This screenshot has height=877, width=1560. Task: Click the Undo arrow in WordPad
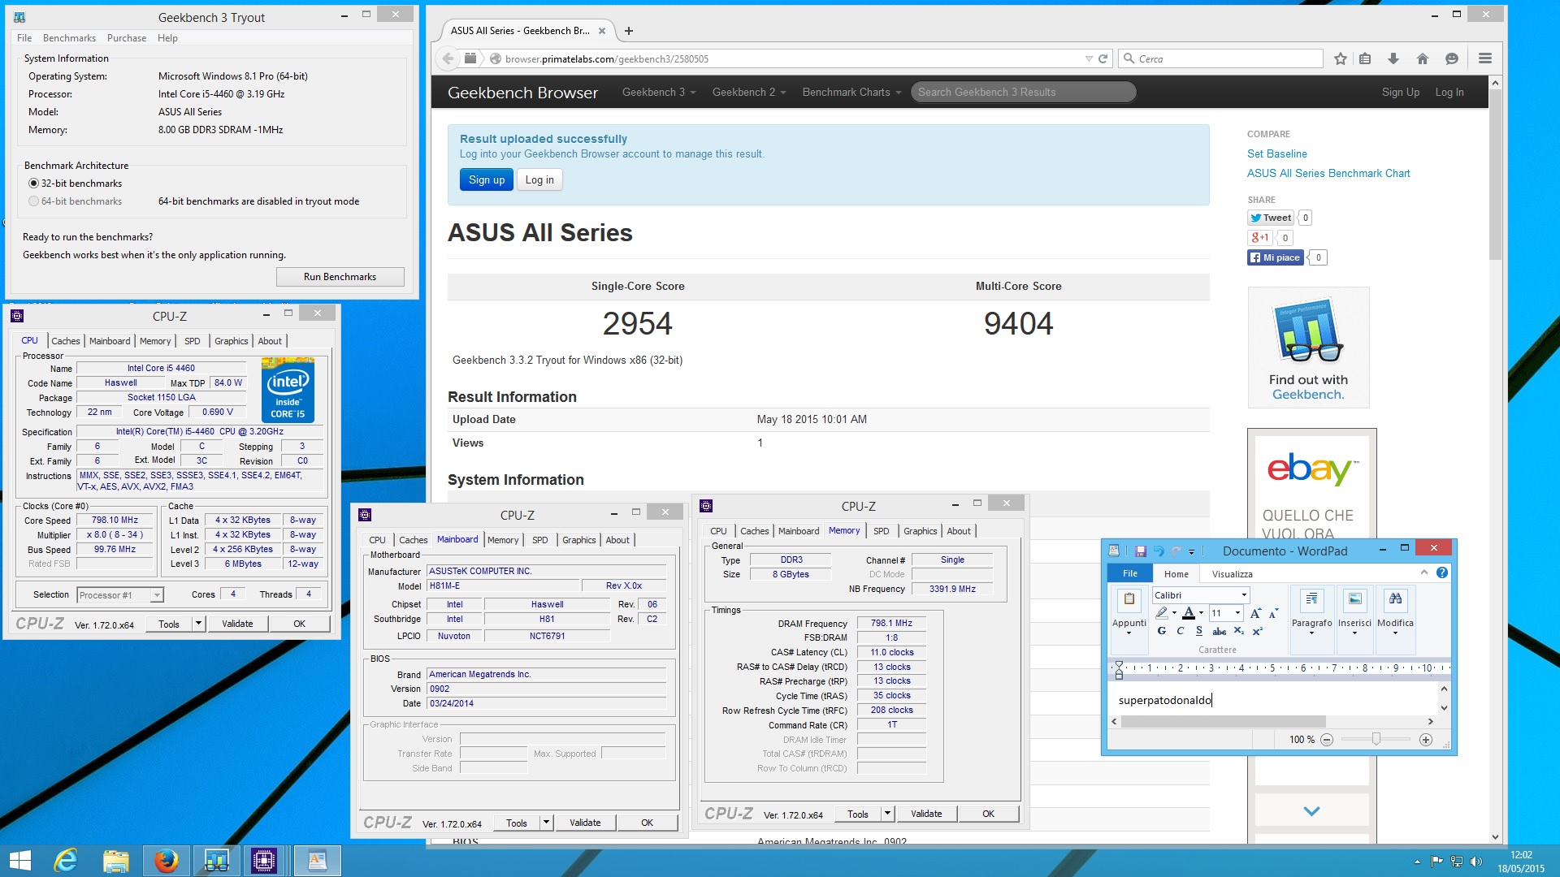coord(1159,551)
